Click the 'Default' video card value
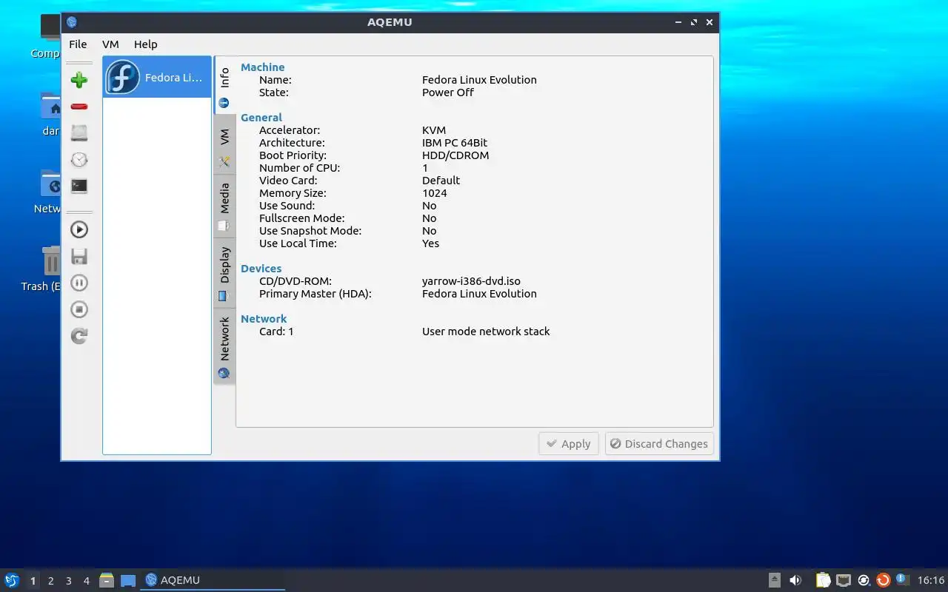 click(x=441, y=181)
